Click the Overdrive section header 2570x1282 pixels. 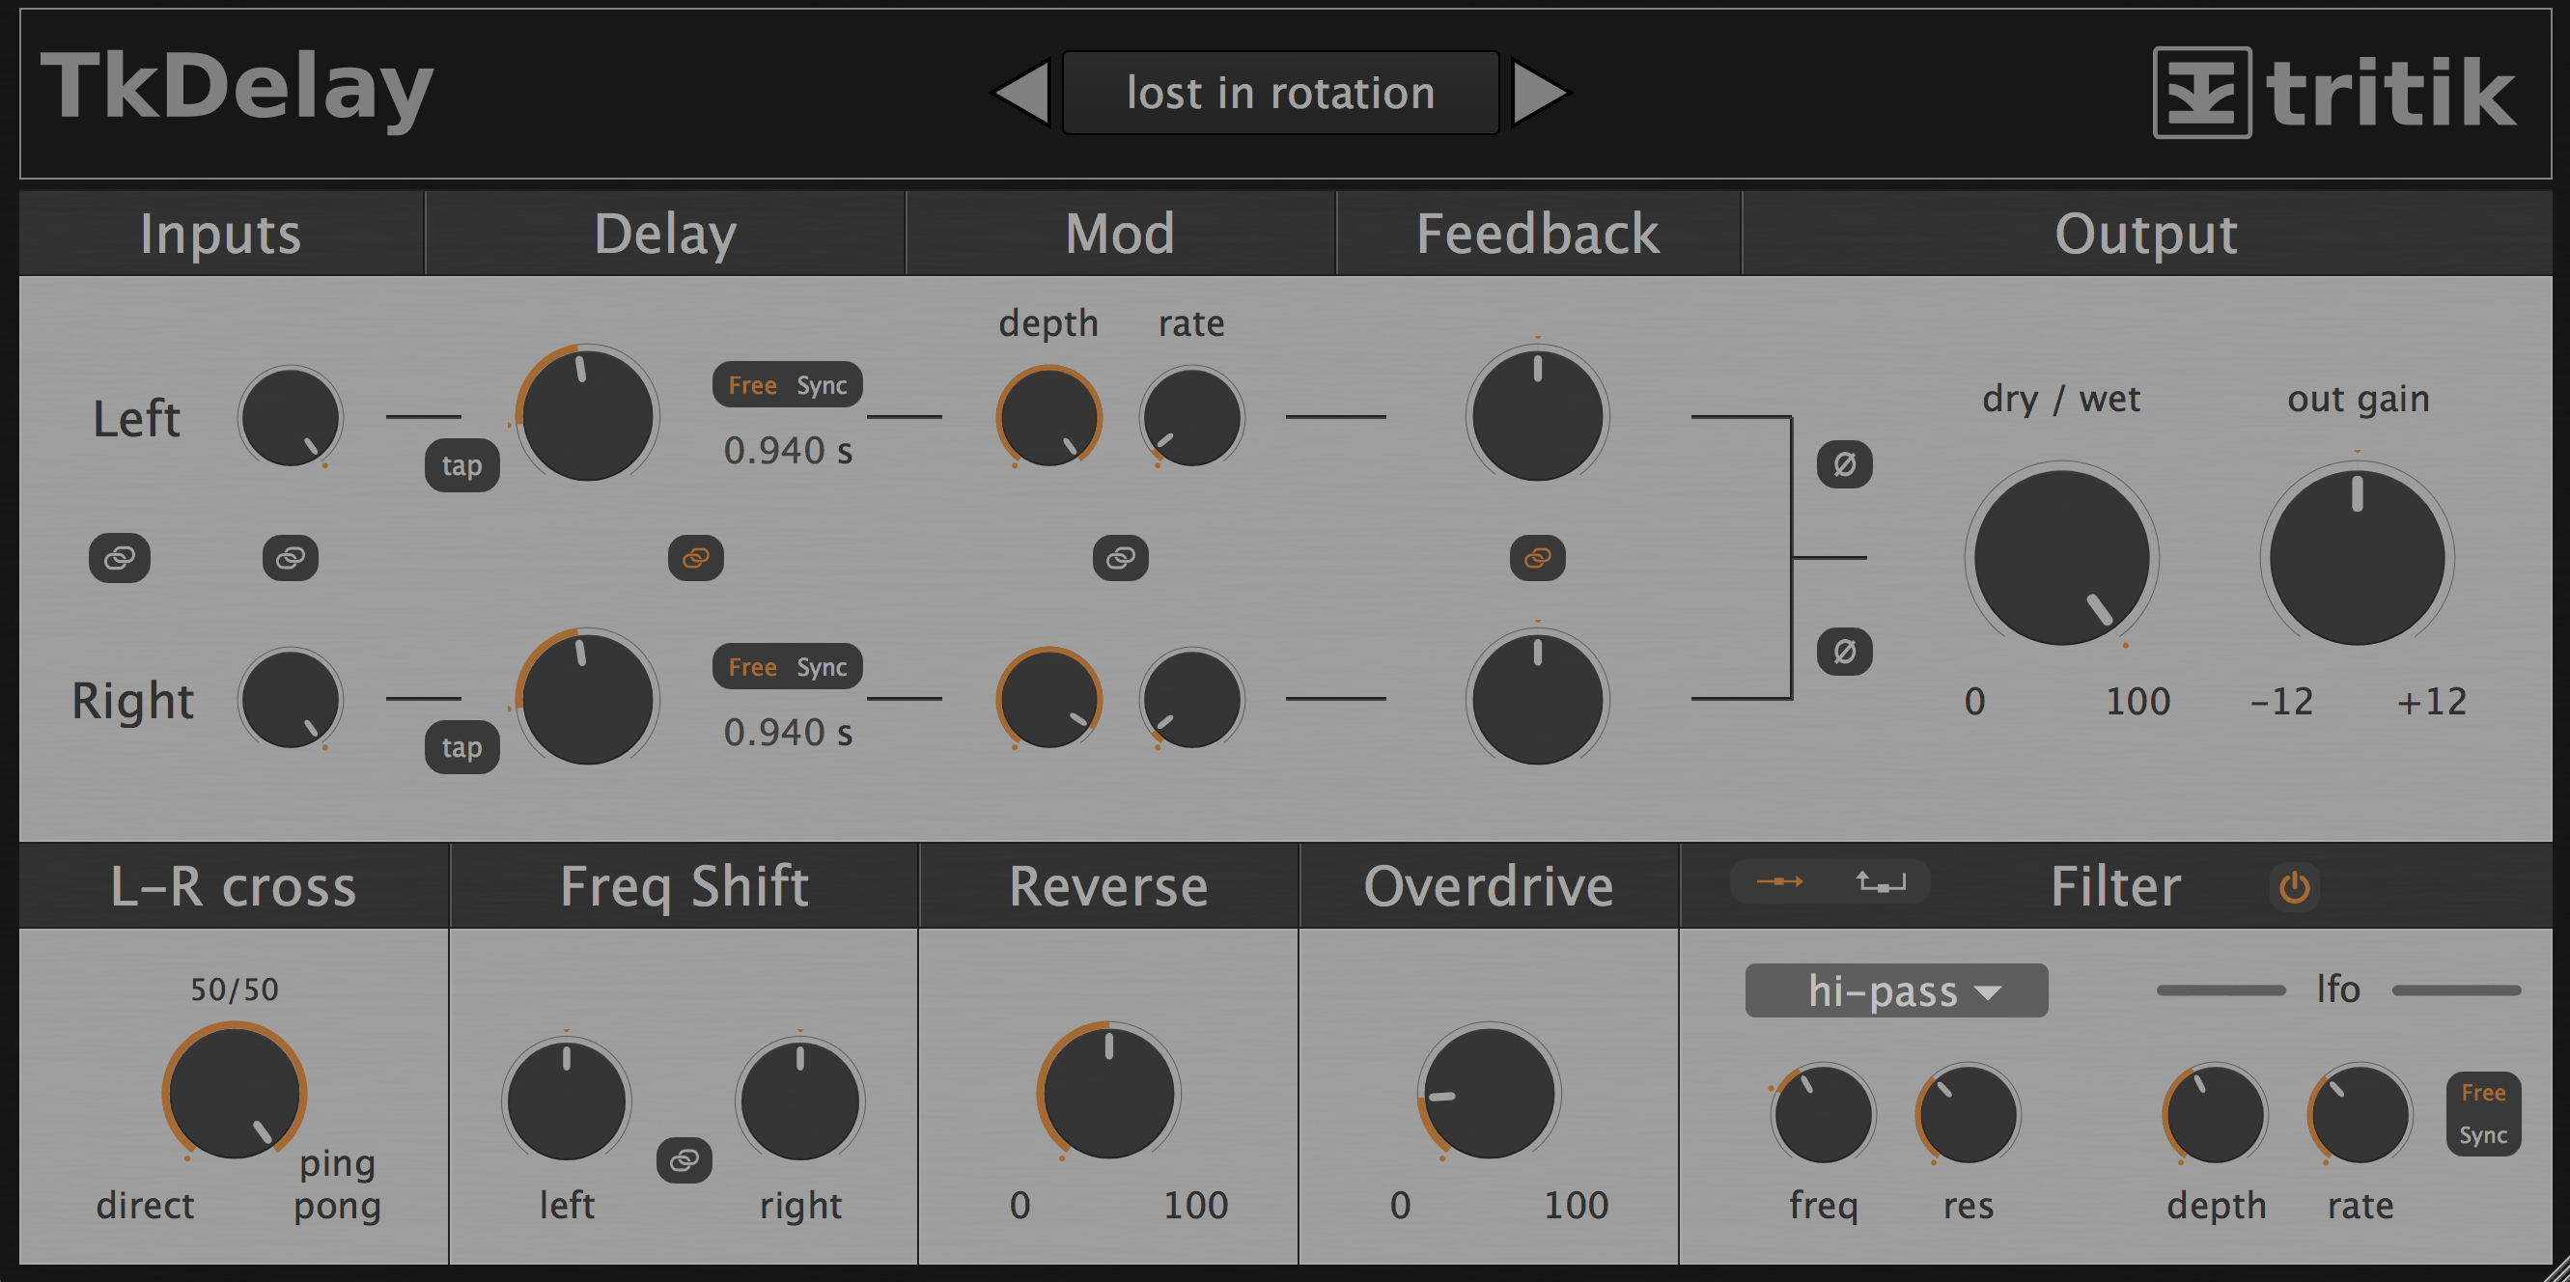click(1489, 886)
